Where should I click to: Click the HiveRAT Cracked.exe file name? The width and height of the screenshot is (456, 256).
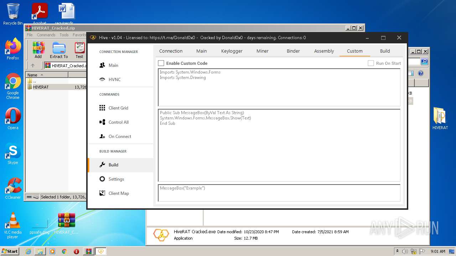point(195,231)
